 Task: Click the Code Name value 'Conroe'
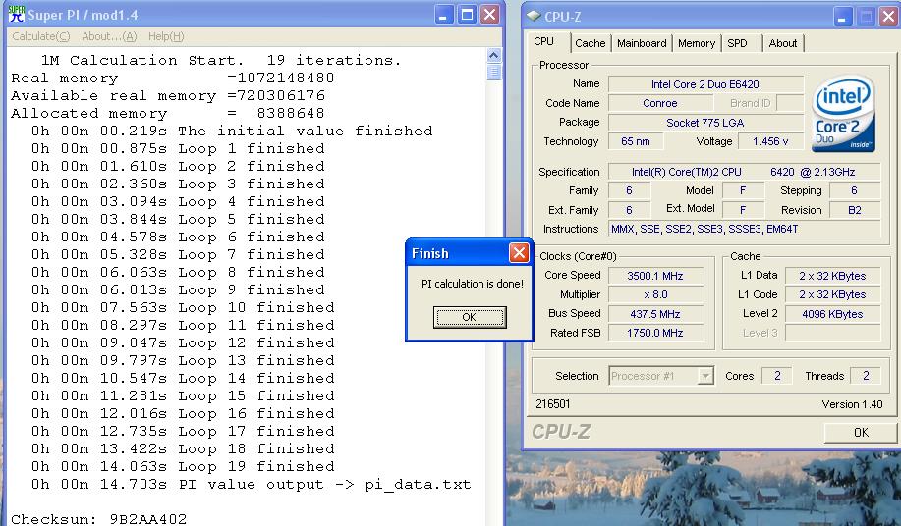coord(659,103)
